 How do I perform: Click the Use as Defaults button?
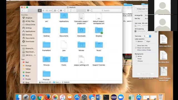tap(145, 74)
